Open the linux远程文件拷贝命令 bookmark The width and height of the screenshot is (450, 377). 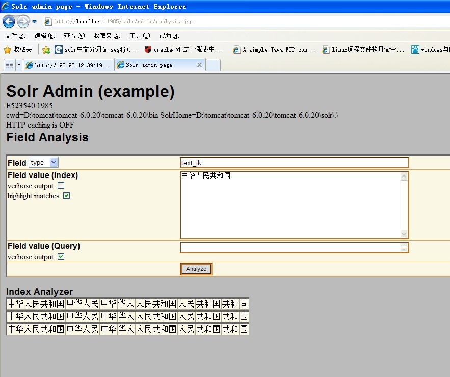[363, 49]
